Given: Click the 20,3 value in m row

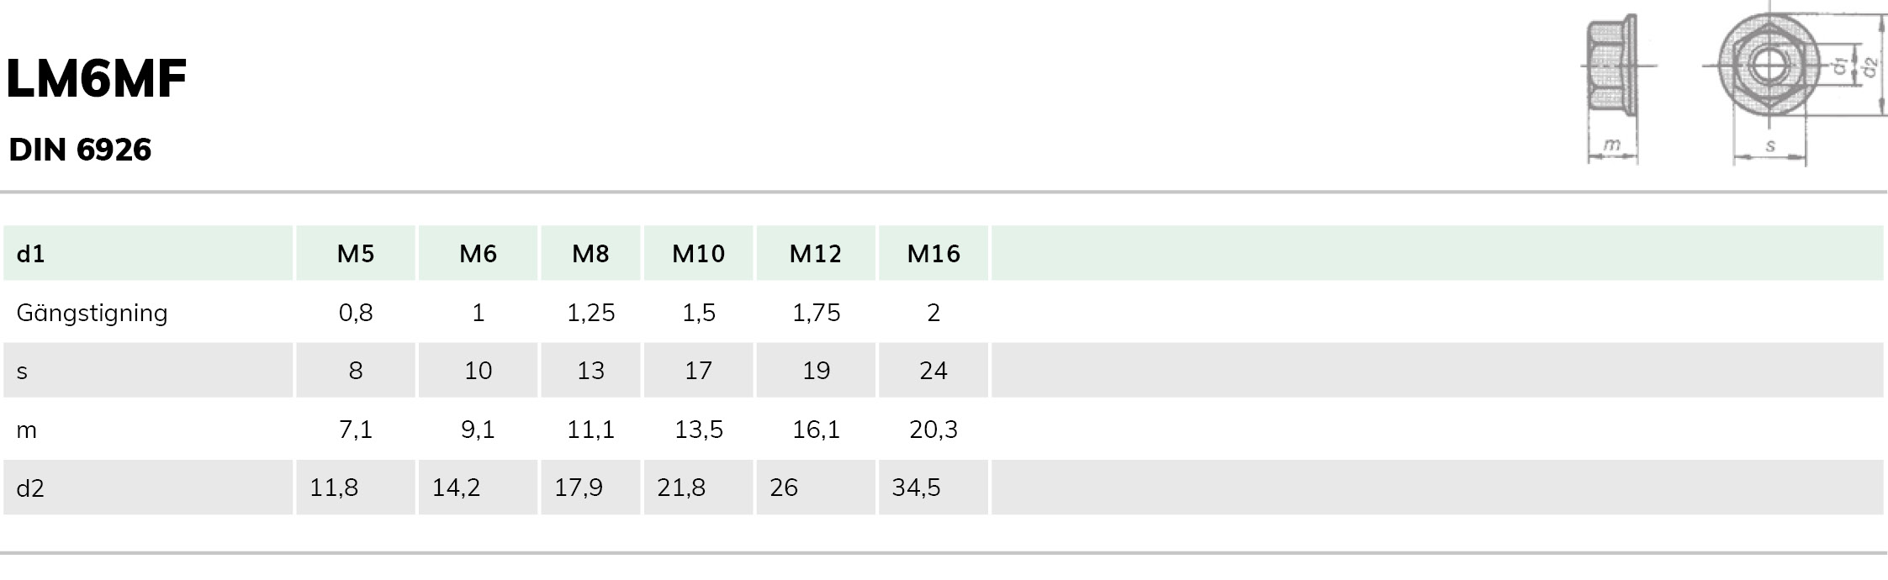Looking at the screenshot, I should 933,430.
